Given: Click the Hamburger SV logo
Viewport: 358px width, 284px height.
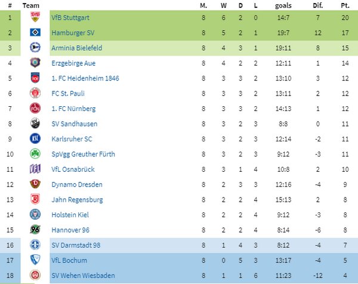Looking at the screenshot, I should (35, 33).
